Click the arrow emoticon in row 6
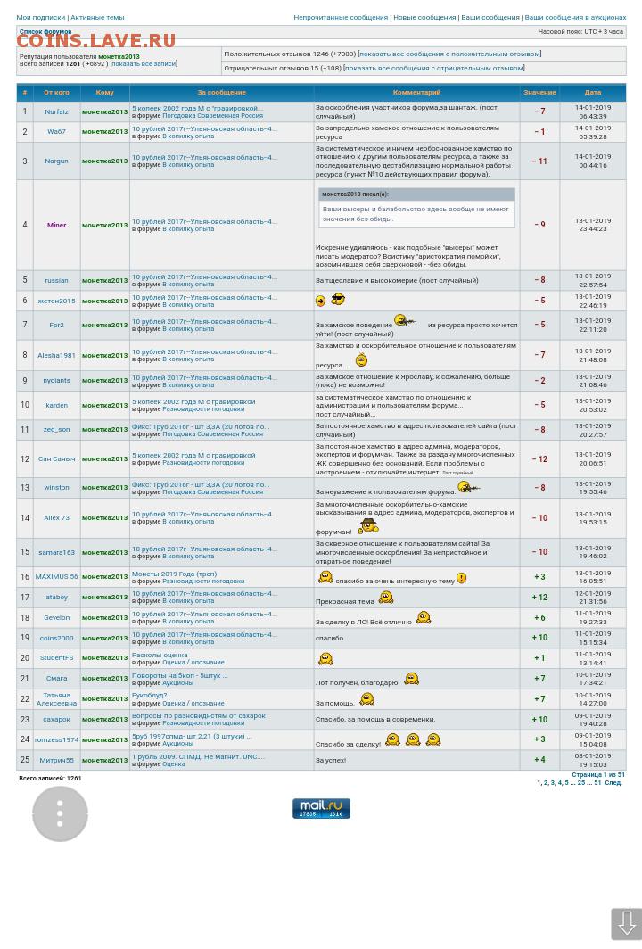The width and height of the screenshot is (642, 949). pyautogui.click(x=321, y=301)
